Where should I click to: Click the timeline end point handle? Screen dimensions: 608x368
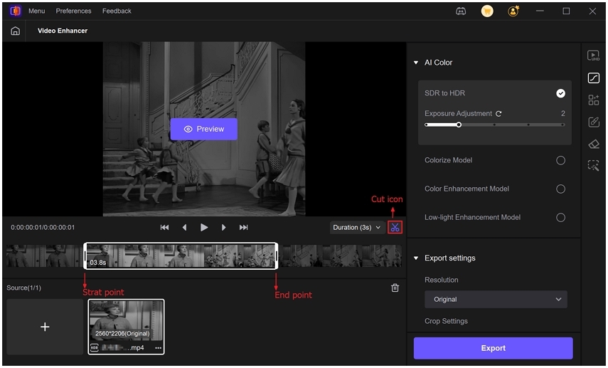(x=276, y=256)
